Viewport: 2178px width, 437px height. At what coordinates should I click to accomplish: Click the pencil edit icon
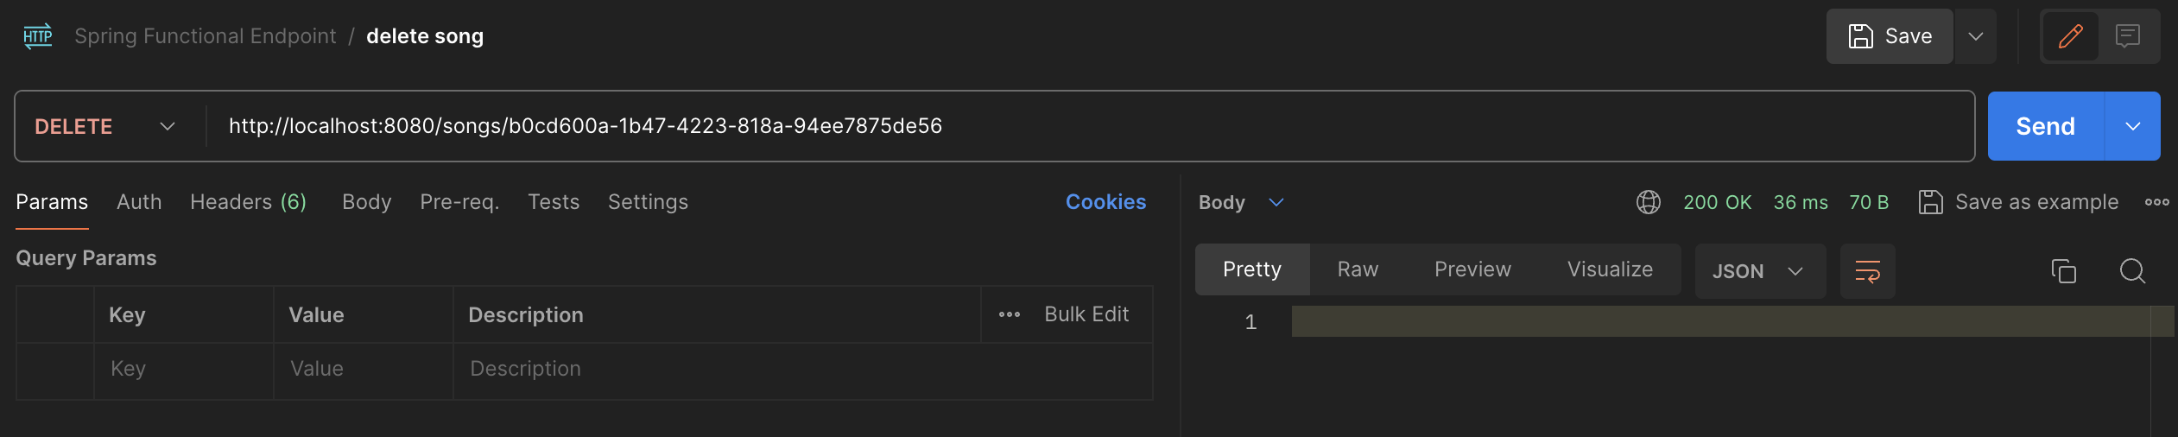(x=2070, y=36)
